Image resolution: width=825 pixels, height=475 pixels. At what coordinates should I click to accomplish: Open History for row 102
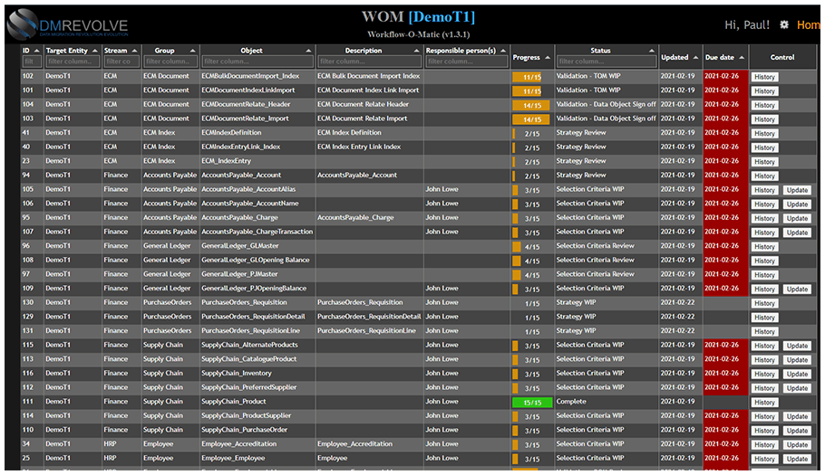764,77
